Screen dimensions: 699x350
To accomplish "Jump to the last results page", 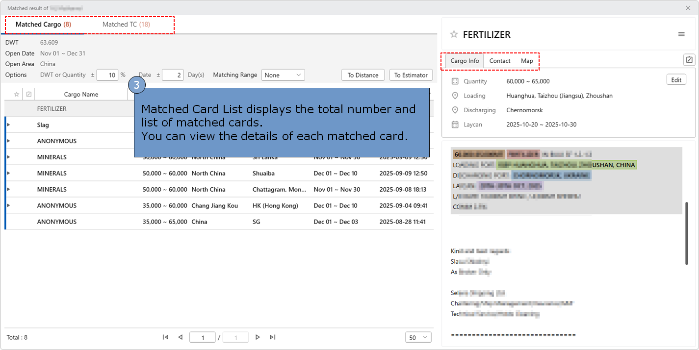I will click(273, 337).
